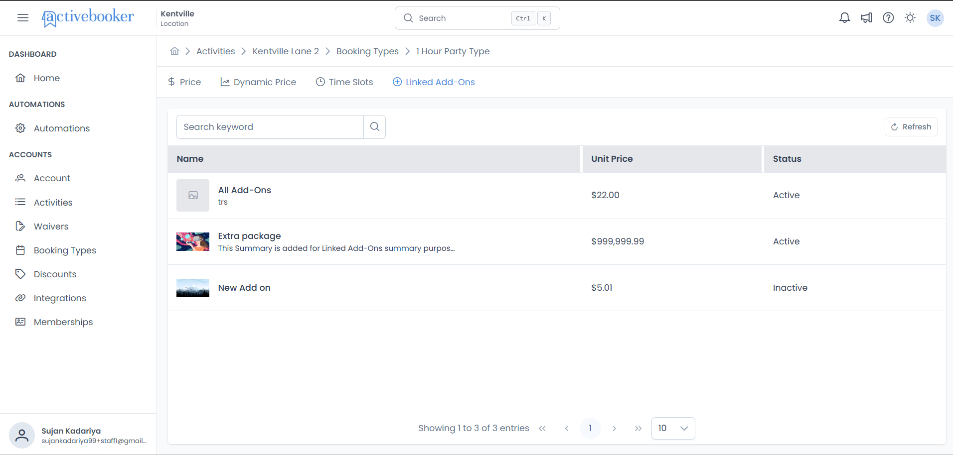The width and height of the screenshot is (953, 455).
Task: Click the global Search box
Action: [x=477, y=18]
